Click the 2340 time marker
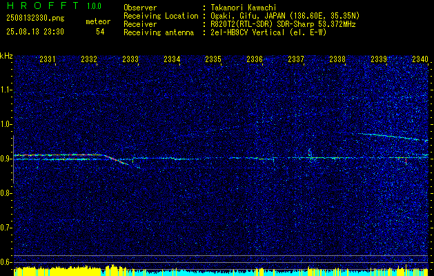 click(x=420, y=59)
